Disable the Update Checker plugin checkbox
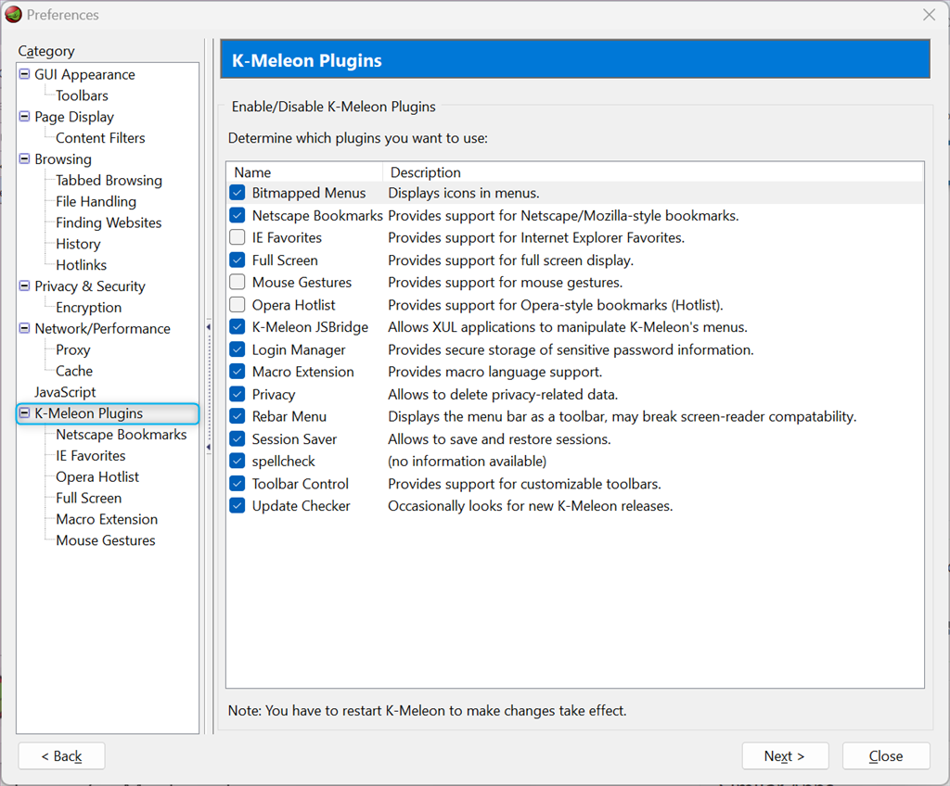The width and height of the screenshot is (950, 786). pos(237,506)
